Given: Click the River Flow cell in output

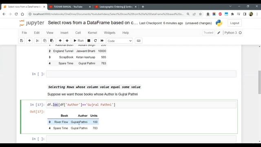Looking at the screenshot, I should (x=61, y=122).
